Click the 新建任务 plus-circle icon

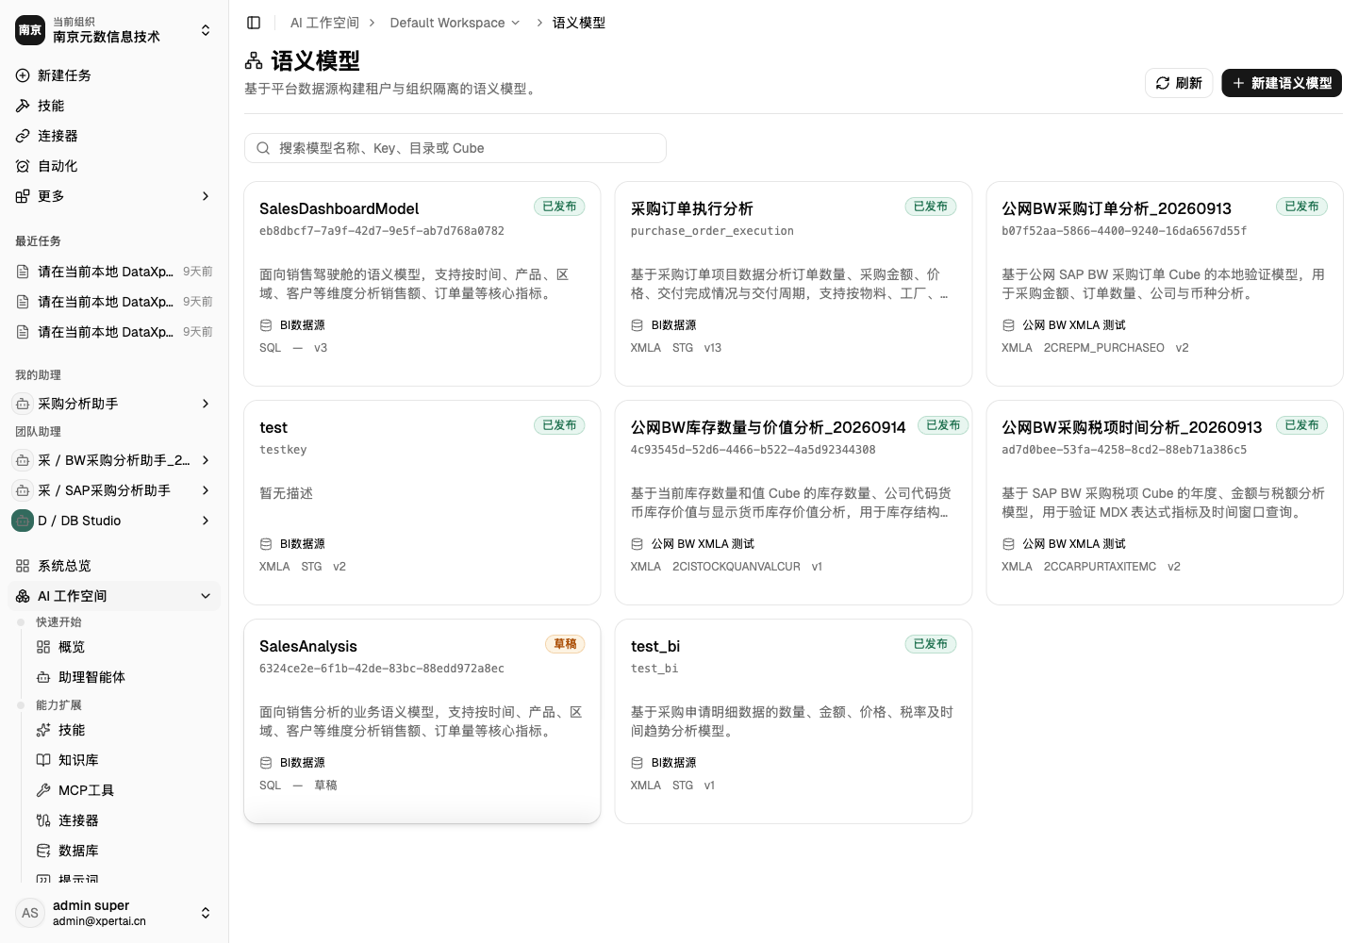point(23,75)
